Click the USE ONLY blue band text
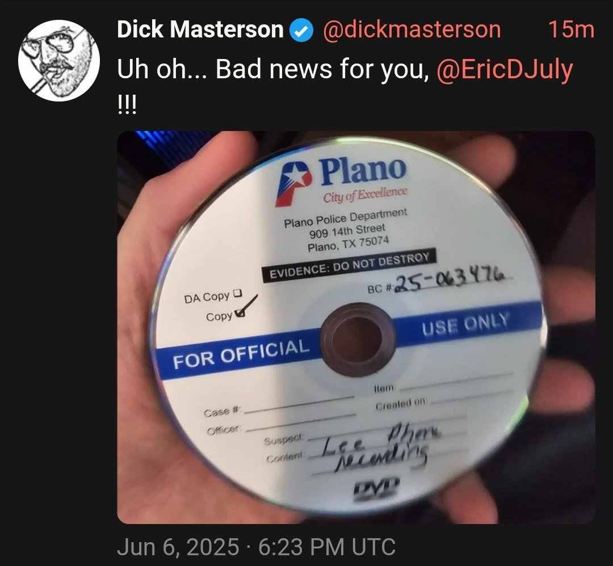 (465, 324)
